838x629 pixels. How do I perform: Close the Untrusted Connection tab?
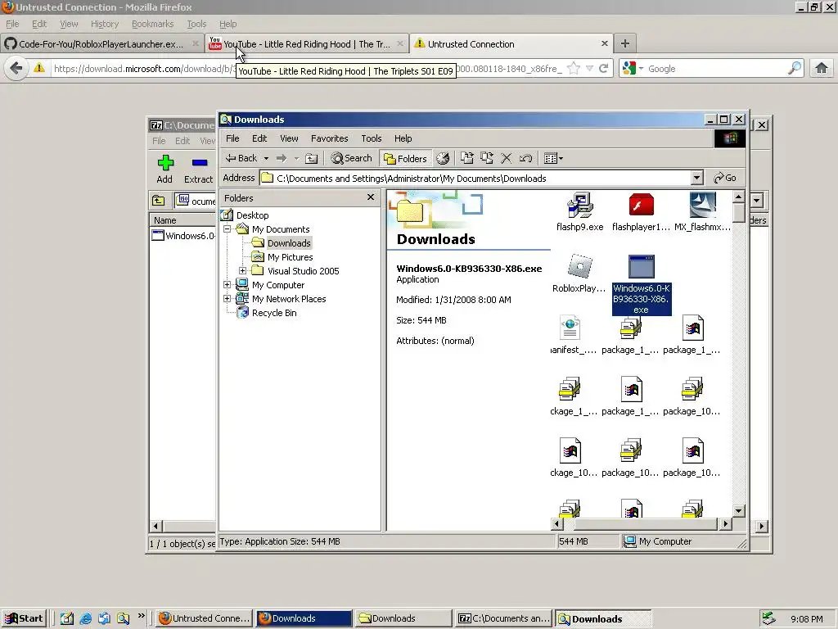click(x=605, y=43)
